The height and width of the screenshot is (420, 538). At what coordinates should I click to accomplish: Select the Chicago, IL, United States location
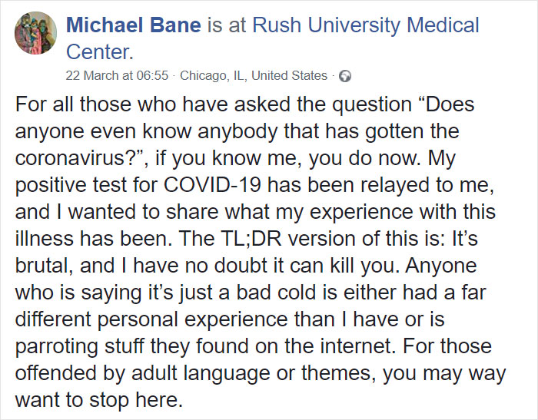(254, 75)
